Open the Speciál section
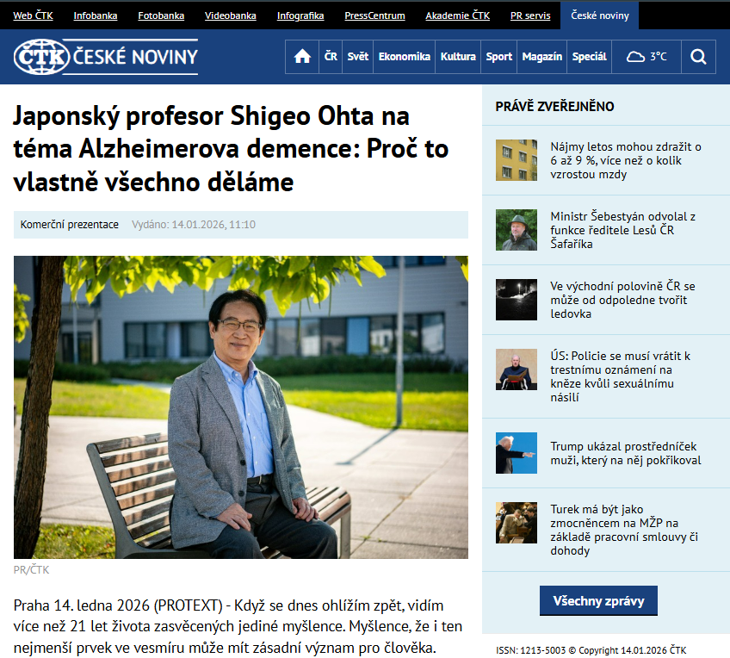 [x=589, y=57]
